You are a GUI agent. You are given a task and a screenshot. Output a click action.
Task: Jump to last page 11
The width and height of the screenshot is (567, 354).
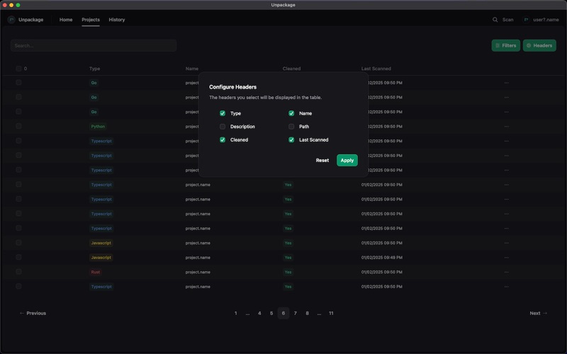[x=331, y=313]
